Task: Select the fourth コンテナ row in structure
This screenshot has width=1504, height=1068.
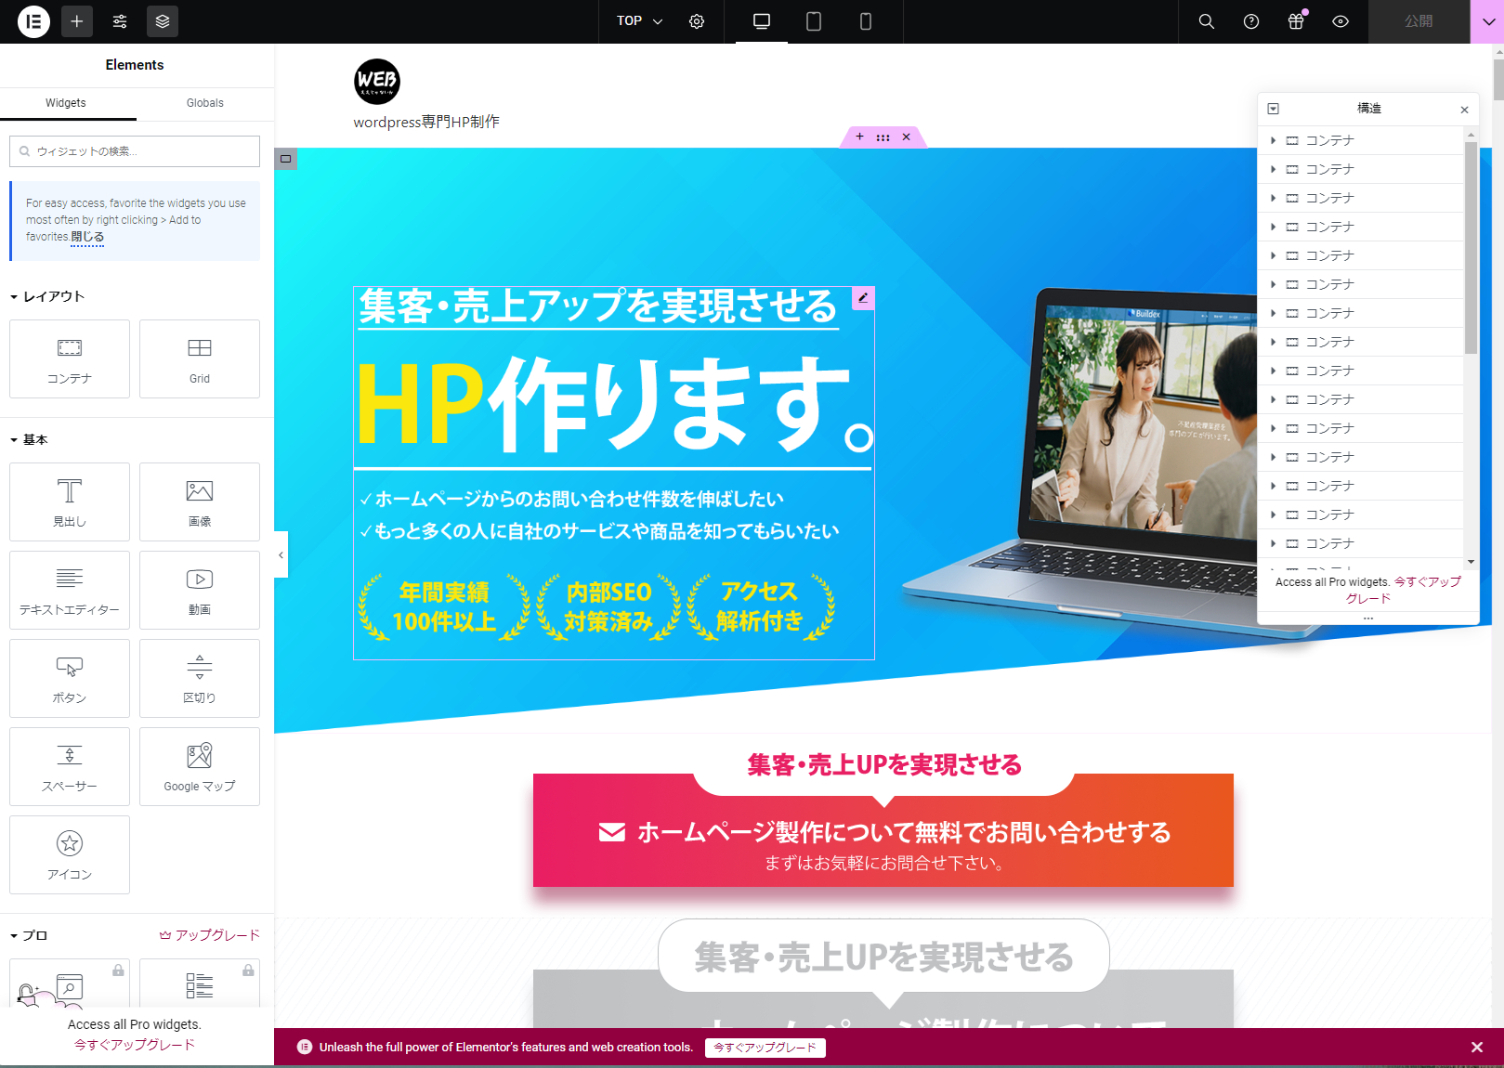Action: coord(1361,228)
